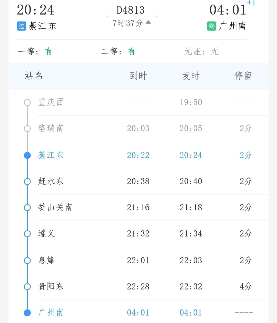Tap the 綦江东 departure station name at top
277x323 pixels.
[x=42, y=26]
